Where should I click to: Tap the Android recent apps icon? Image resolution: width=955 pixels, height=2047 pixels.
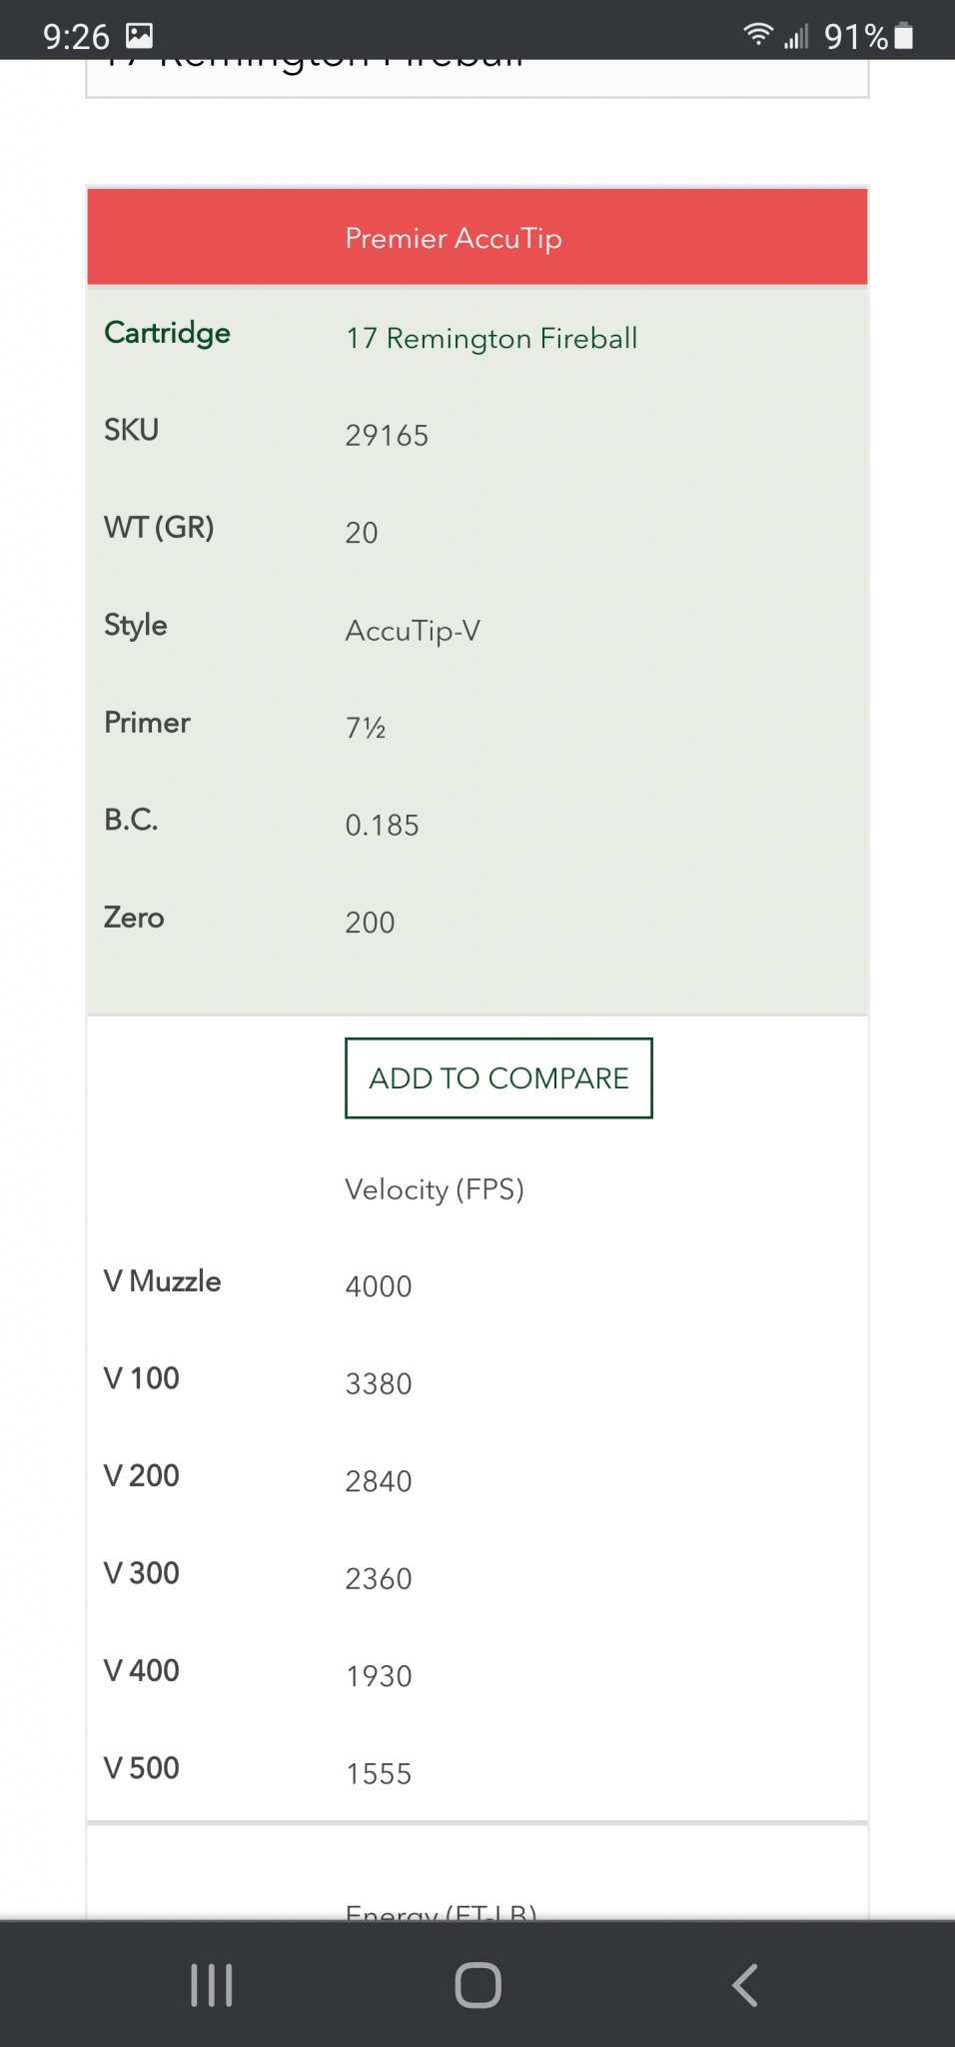point(212,1985)
